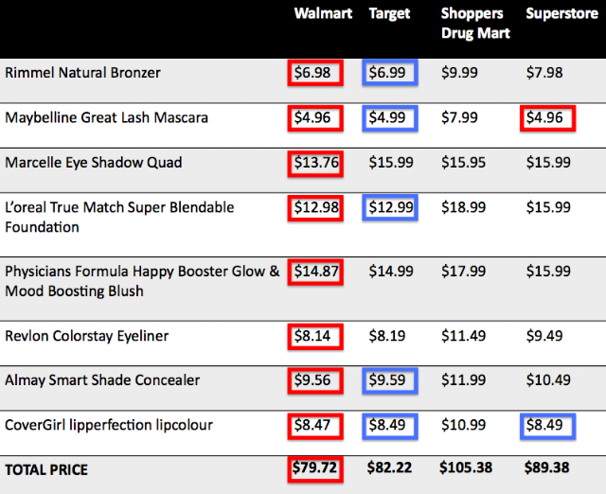The image size is (606, 494).
Task: Click Rimmel Natural Bronzer row label
Action: tap(82, 73)
